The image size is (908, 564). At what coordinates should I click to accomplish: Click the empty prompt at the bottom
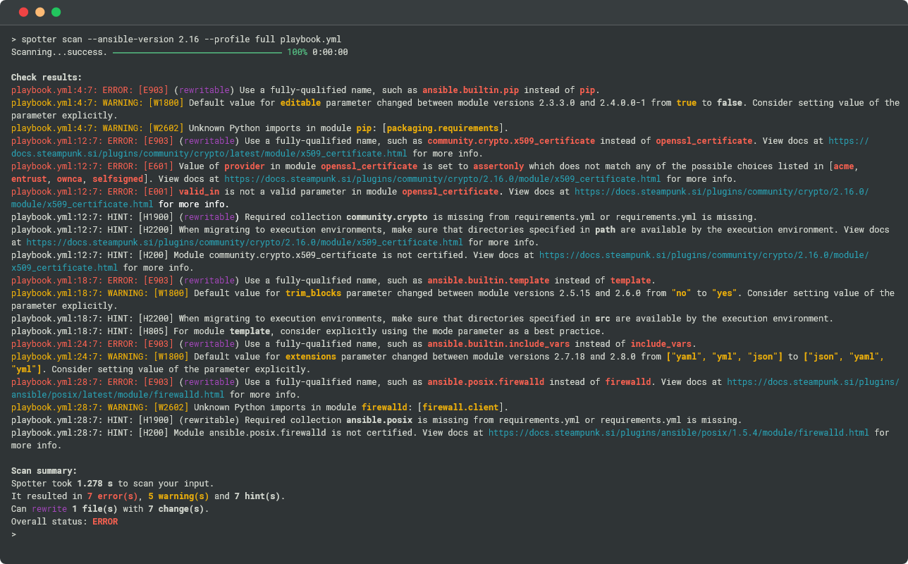tap(14, 534)
